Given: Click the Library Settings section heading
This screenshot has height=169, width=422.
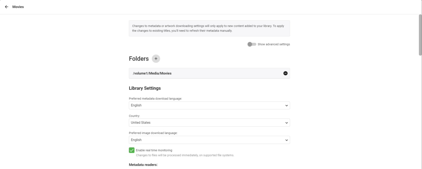Looking at the screenshot, I should (145, 88).
